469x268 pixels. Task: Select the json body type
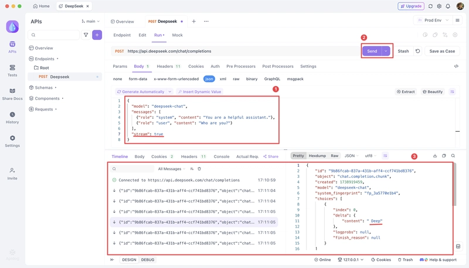(x=209, y=79)
